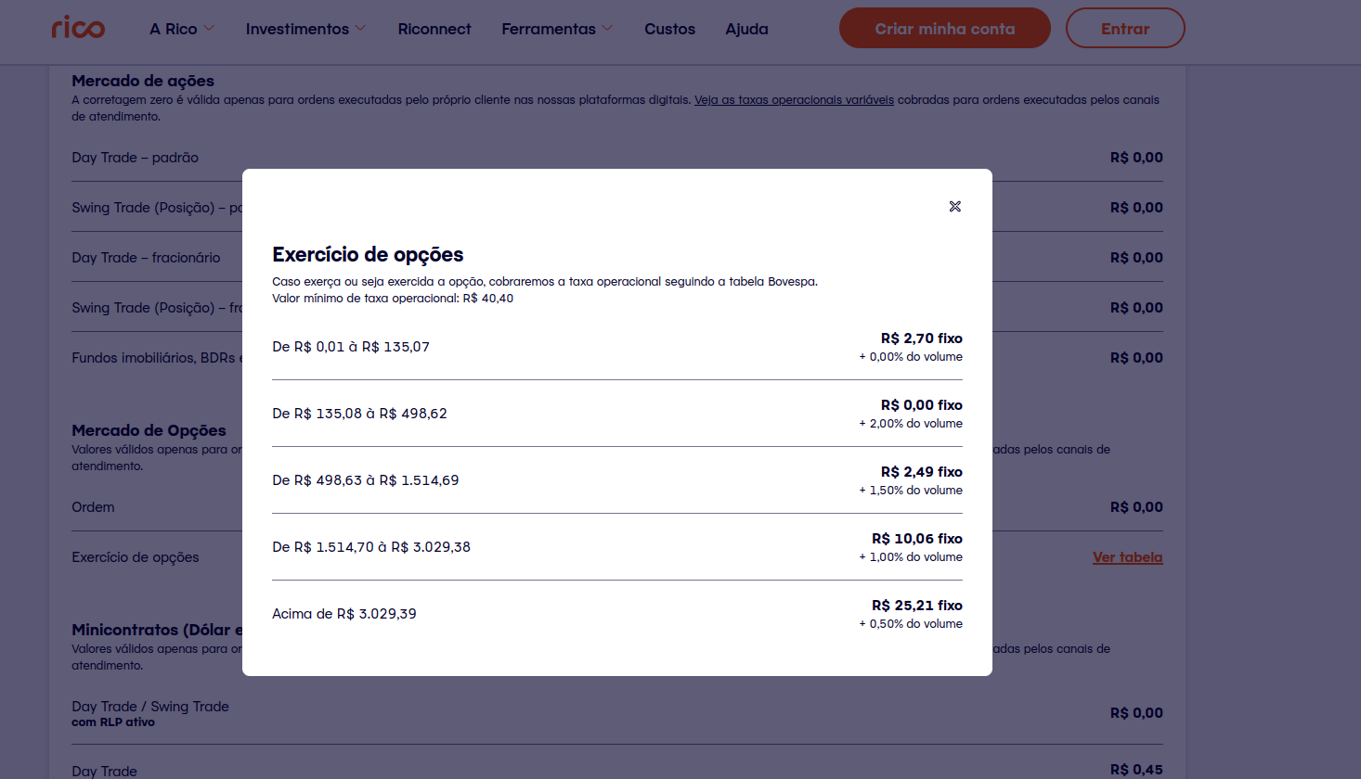The width and height of the screenshot is (1361, 779).
Task: Open the Ajuda page
Action: [746, 29]
